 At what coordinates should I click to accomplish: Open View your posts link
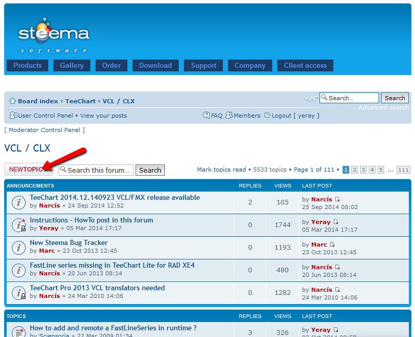pos(103,116)
